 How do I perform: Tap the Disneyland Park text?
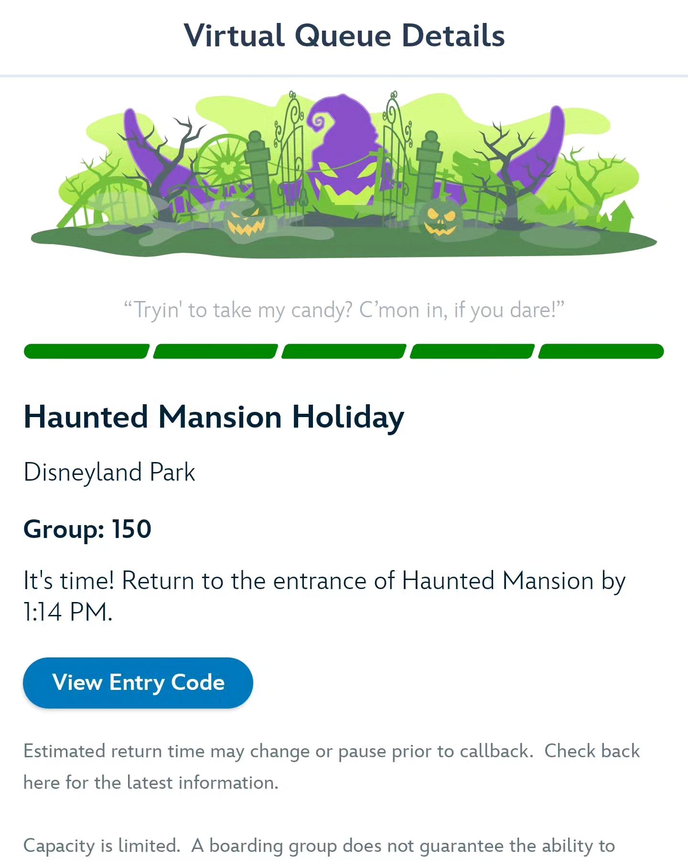point(109,473)
